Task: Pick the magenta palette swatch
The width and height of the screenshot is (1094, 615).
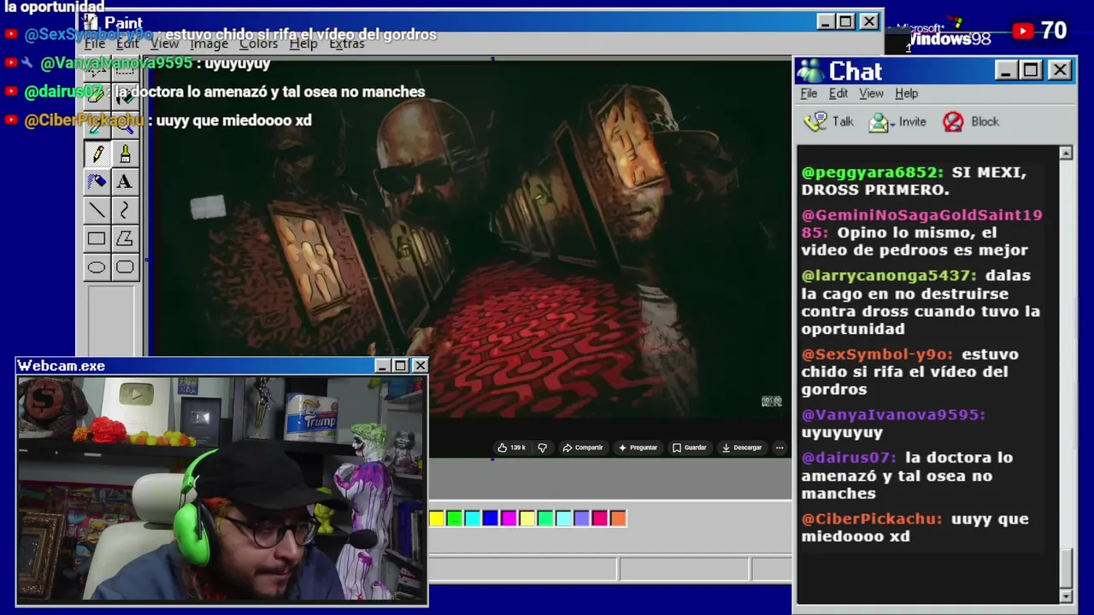Action: [x=509, y=518]
